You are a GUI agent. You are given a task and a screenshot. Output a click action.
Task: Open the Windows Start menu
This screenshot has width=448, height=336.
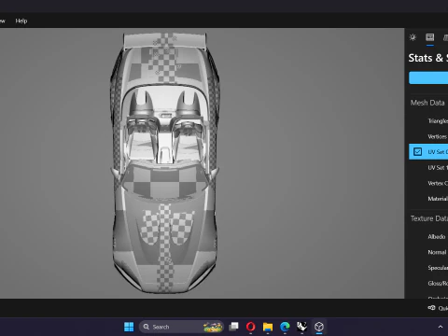coord(129,327)
